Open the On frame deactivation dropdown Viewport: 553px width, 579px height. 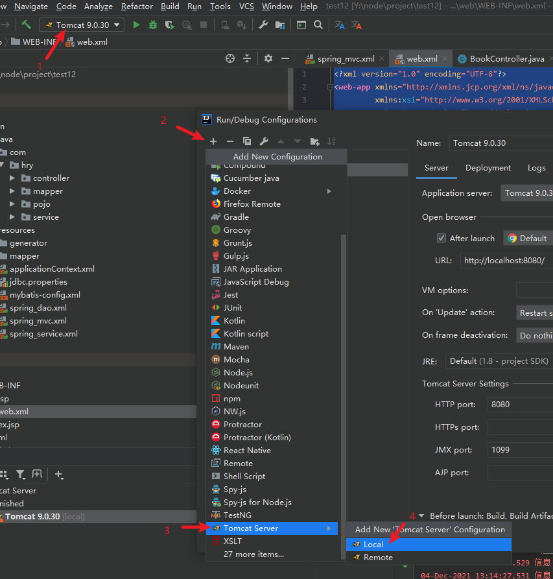(x=534, y=335)
